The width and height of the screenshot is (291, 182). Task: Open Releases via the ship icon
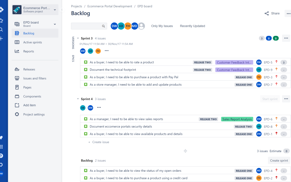[17, 69]
